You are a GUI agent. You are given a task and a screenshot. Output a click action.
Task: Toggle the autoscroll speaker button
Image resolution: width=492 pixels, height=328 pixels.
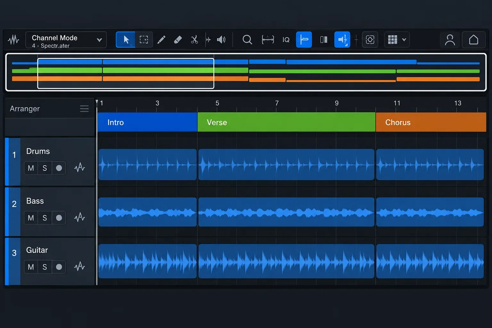pyautogui.click(x=342, y=40)
